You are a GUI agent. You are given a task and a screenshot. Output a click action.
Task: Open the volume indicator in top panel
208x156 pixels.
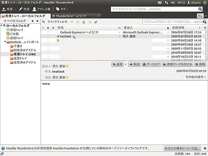pyautogui.click(x=173, y=2)
